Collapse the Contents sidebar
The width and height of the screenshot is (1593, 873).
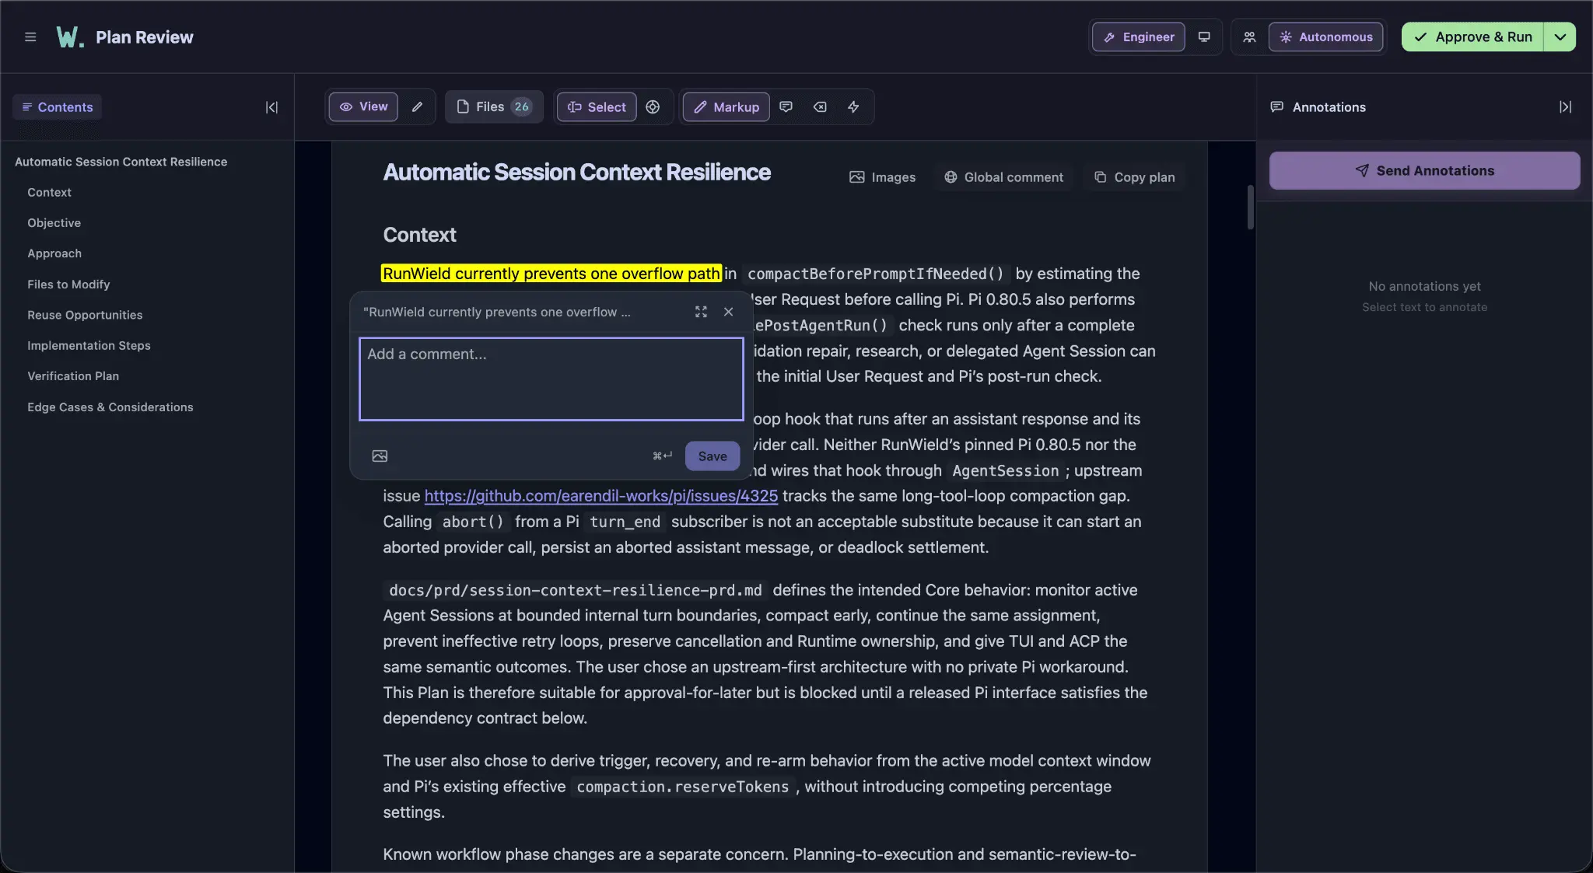(x=271, y=107)
